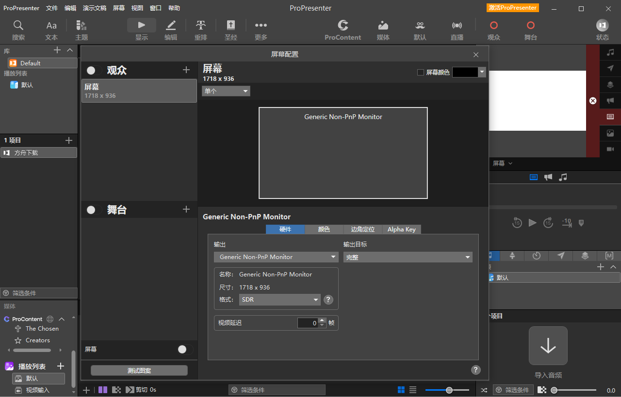Switch to list view icon in bottom bar
The height and width of the screenshot is (397, 621).
coord(413,390)
